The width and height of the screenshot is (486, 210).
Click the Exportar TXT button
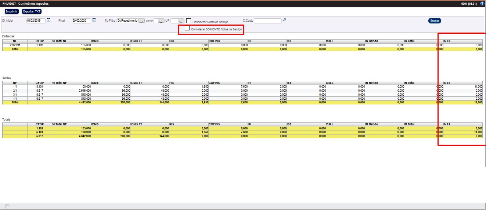pyautogui.click(x=32, y=11)
